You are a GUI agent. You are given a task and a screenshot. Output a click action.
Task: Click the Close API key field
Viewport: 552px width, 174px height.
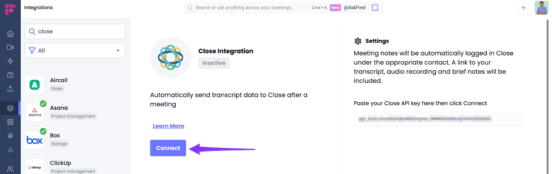coord(438,119)
